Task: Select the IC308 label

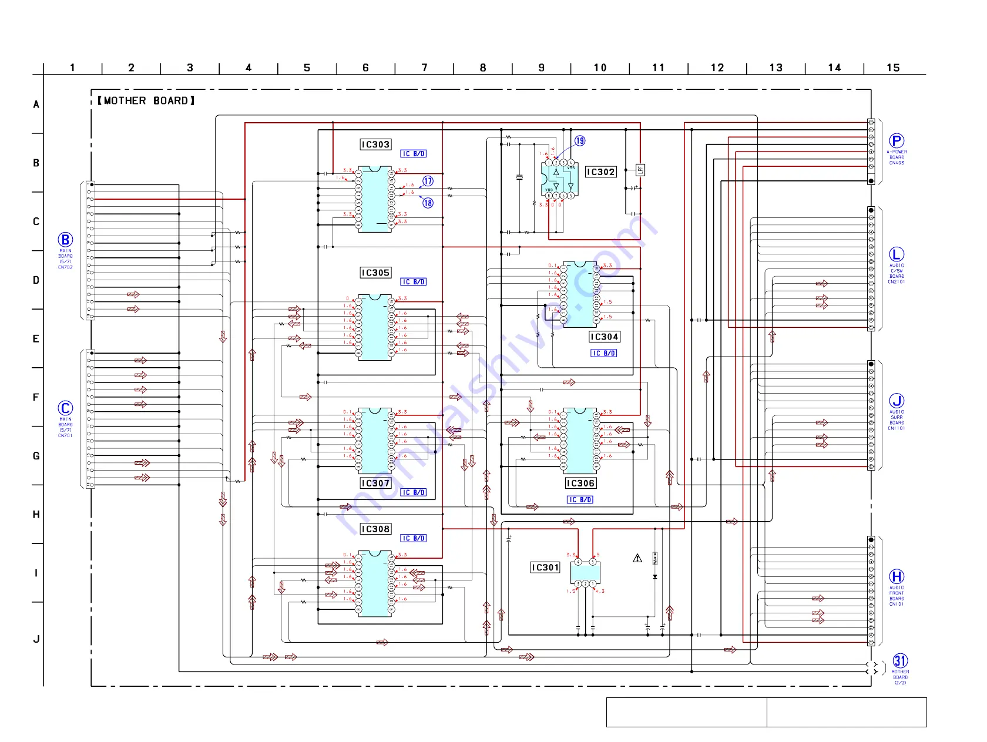Action: click(375, 529)
